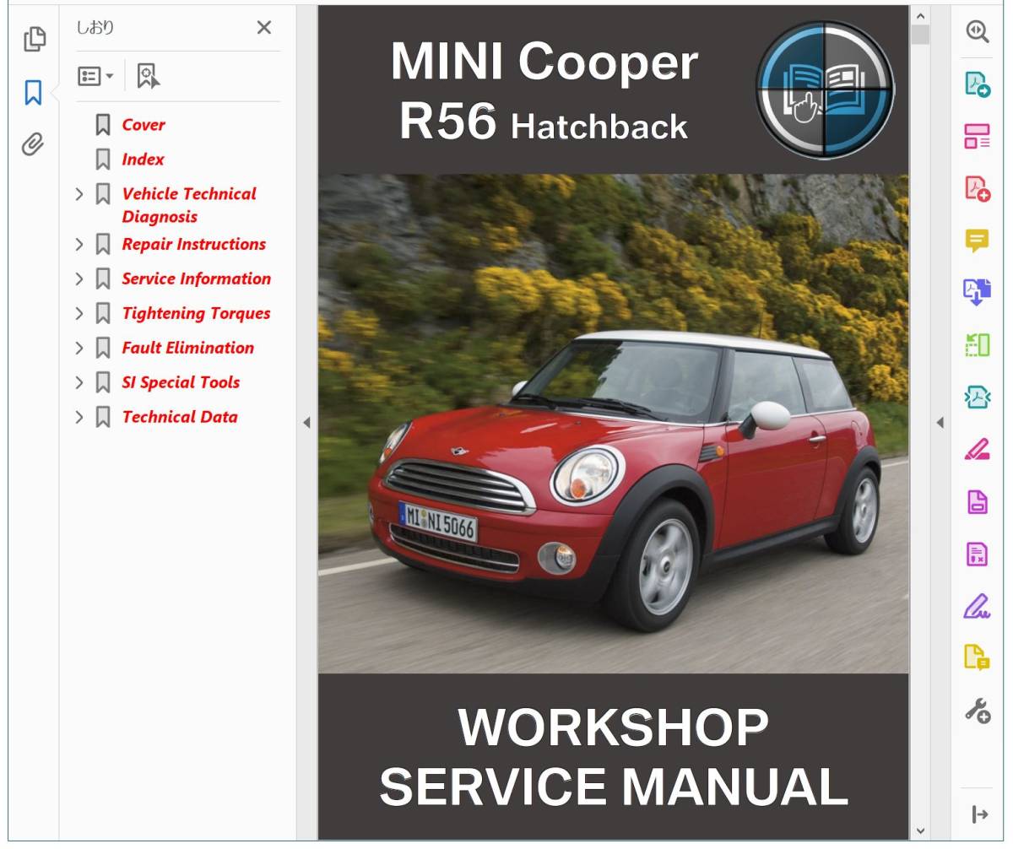Screen dimensions: 1013x849
Task: Open the Export PDF tool
Action: tap(977, 84)
